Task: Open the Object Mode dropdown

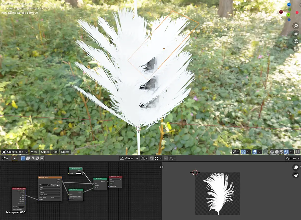Action: pyautogui.click(x=15, y=152)
